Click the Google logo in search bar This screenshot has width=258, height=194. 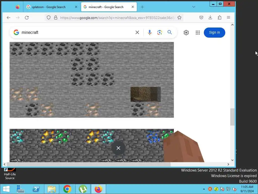point(16,32)
